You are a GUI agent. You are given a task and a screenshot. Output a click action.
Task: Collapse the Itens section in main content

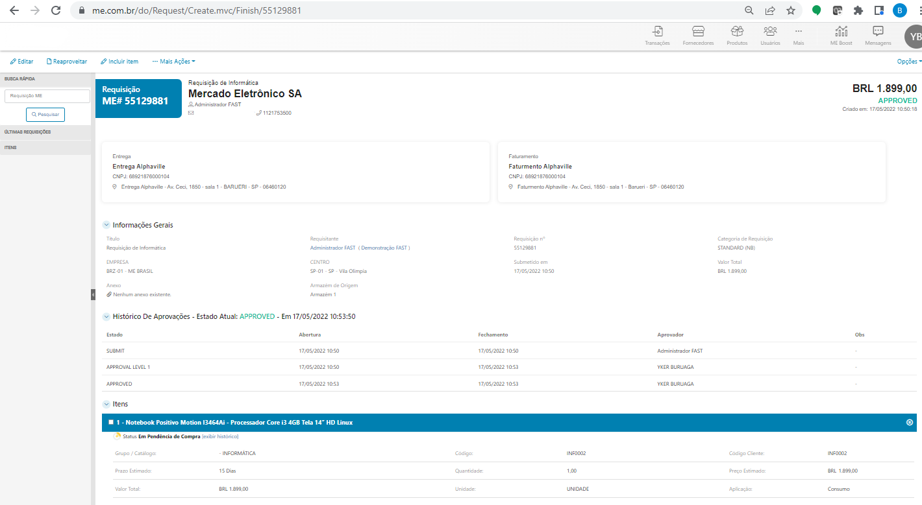click(x=106, y=404)
